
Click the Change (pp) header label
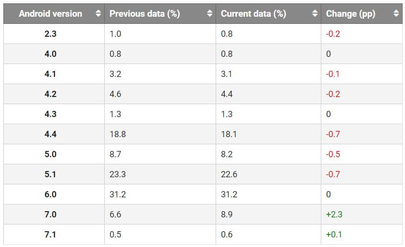[x=350, y=14]
